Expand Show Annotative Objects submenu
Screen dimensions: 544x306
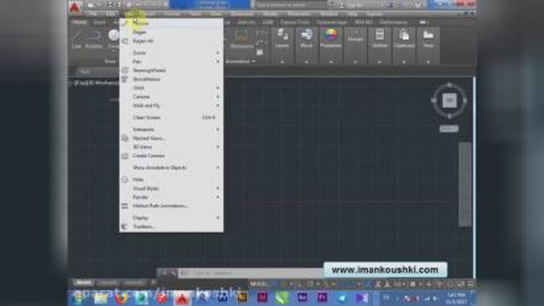pos(172,167)
